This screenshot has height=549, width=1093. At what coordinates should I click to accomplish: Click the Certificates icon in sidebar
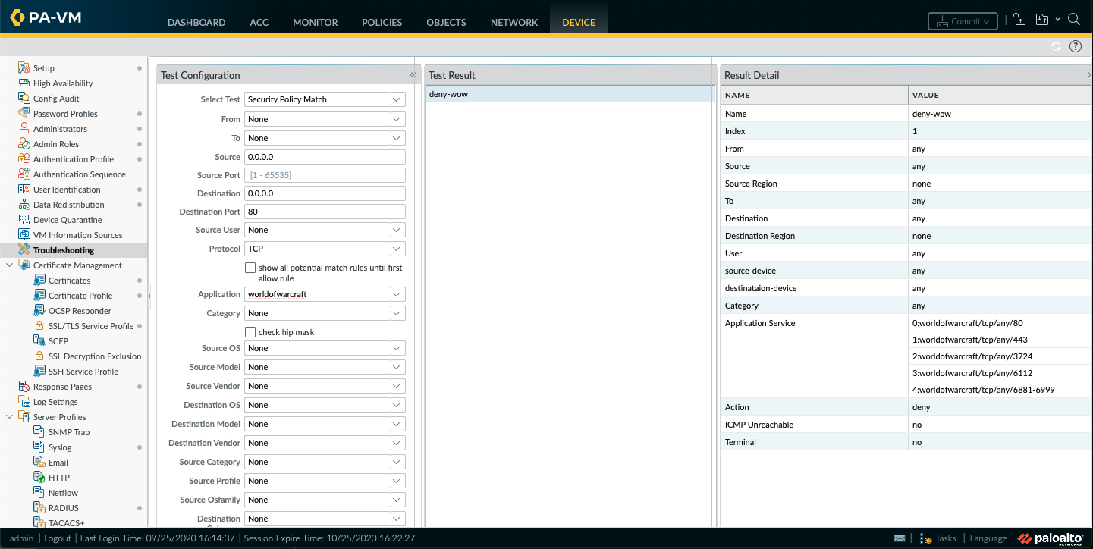point(39,281)
